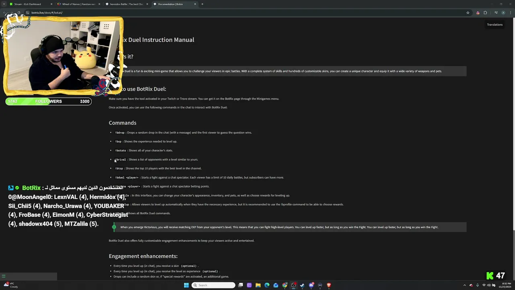
Task: Switch to hermidox Battle tab
Action: coord(126,4)
